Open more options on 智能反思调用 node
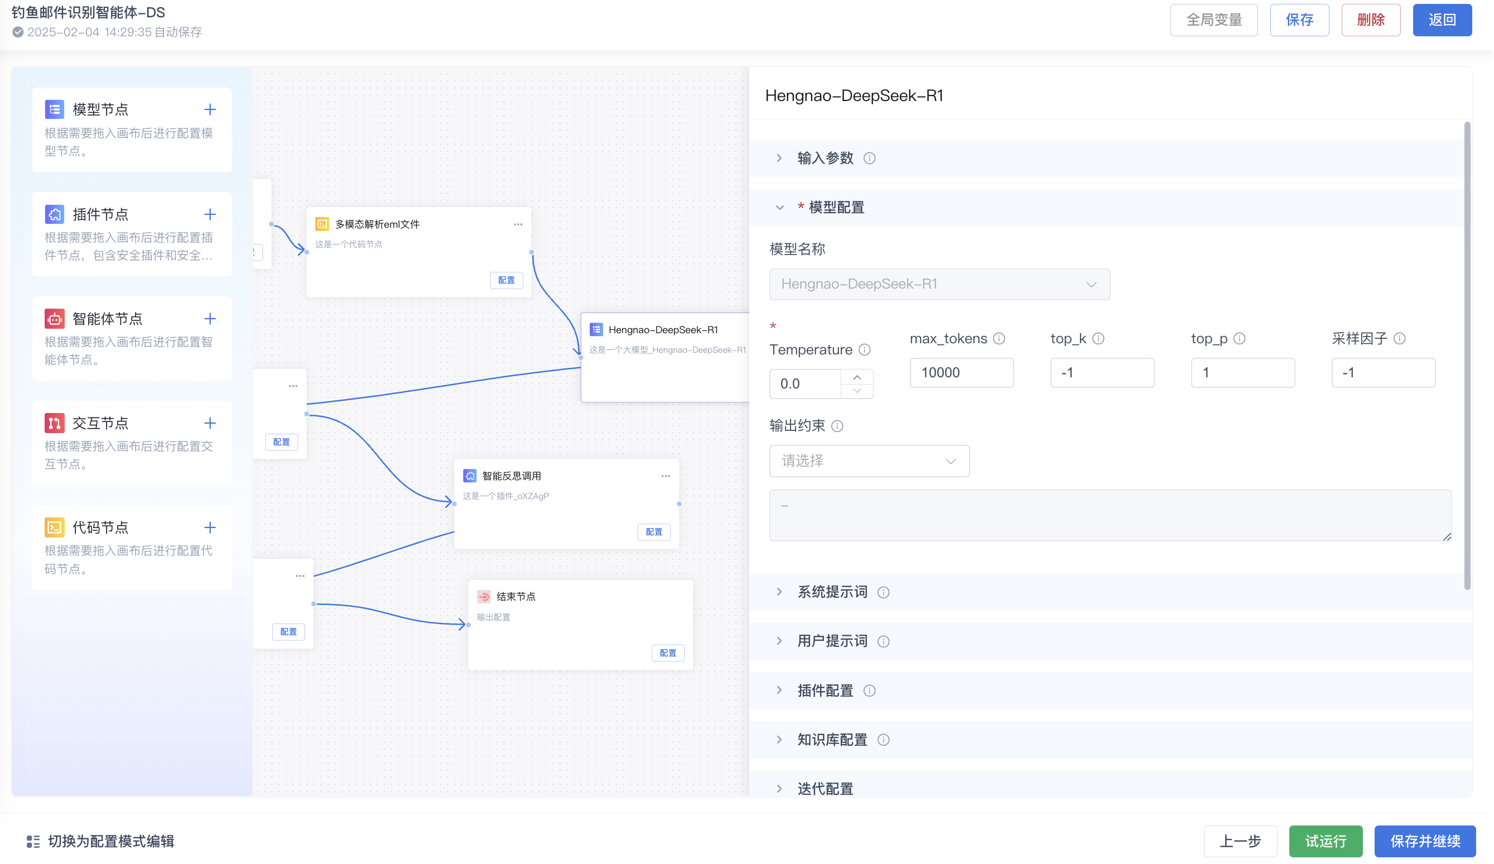 (x=666, y=476)
